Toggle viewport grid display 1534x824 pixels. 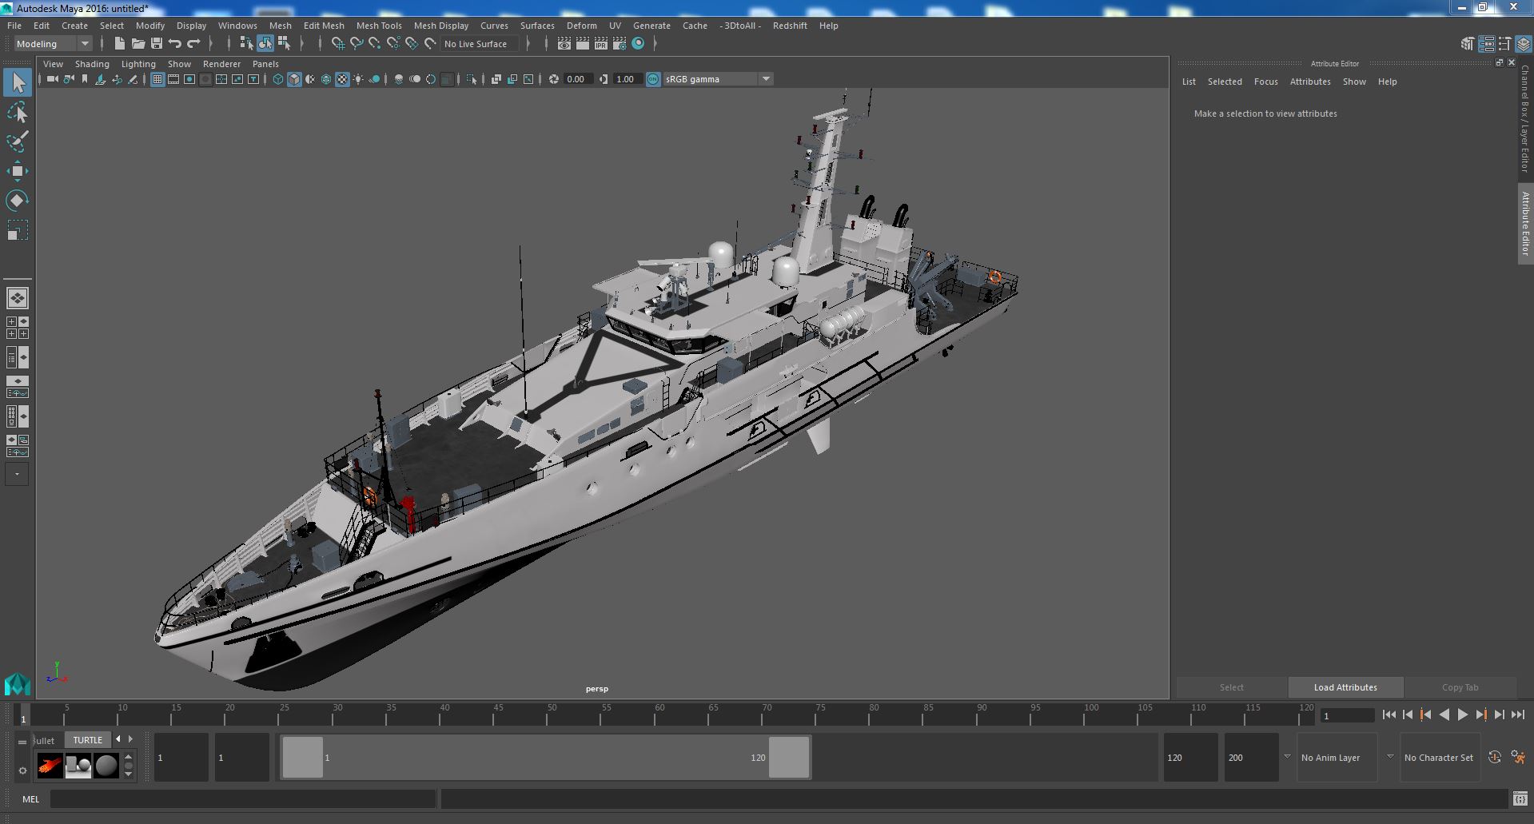(x=157, y=79)
